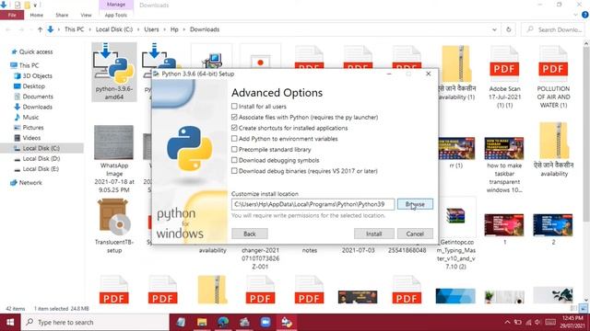Viewport: 590px width, 331px height.
Task: Select thumbnail file named 1
Action: pos(504,229)
